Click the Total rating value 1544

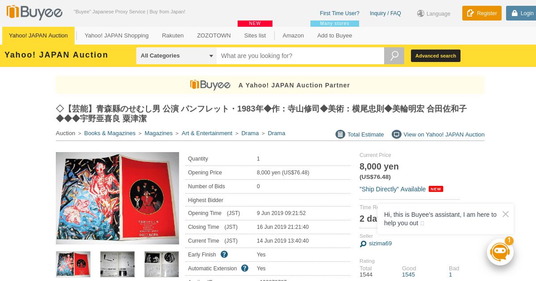(366, 274)
